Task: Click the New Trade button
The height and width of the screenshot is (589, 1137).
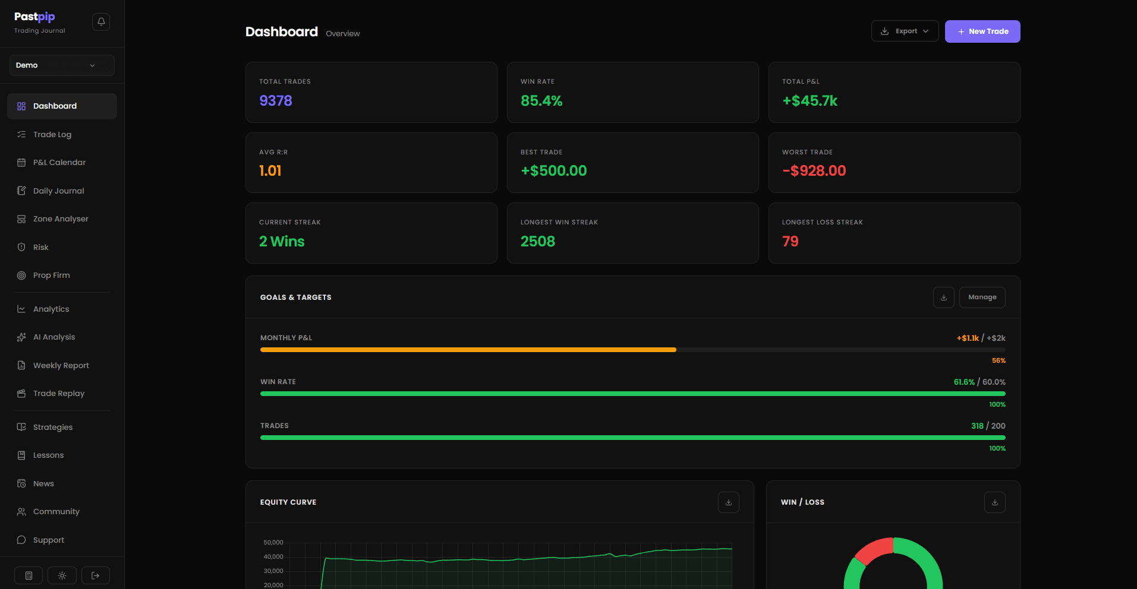Action: click(x=982, y=31)
